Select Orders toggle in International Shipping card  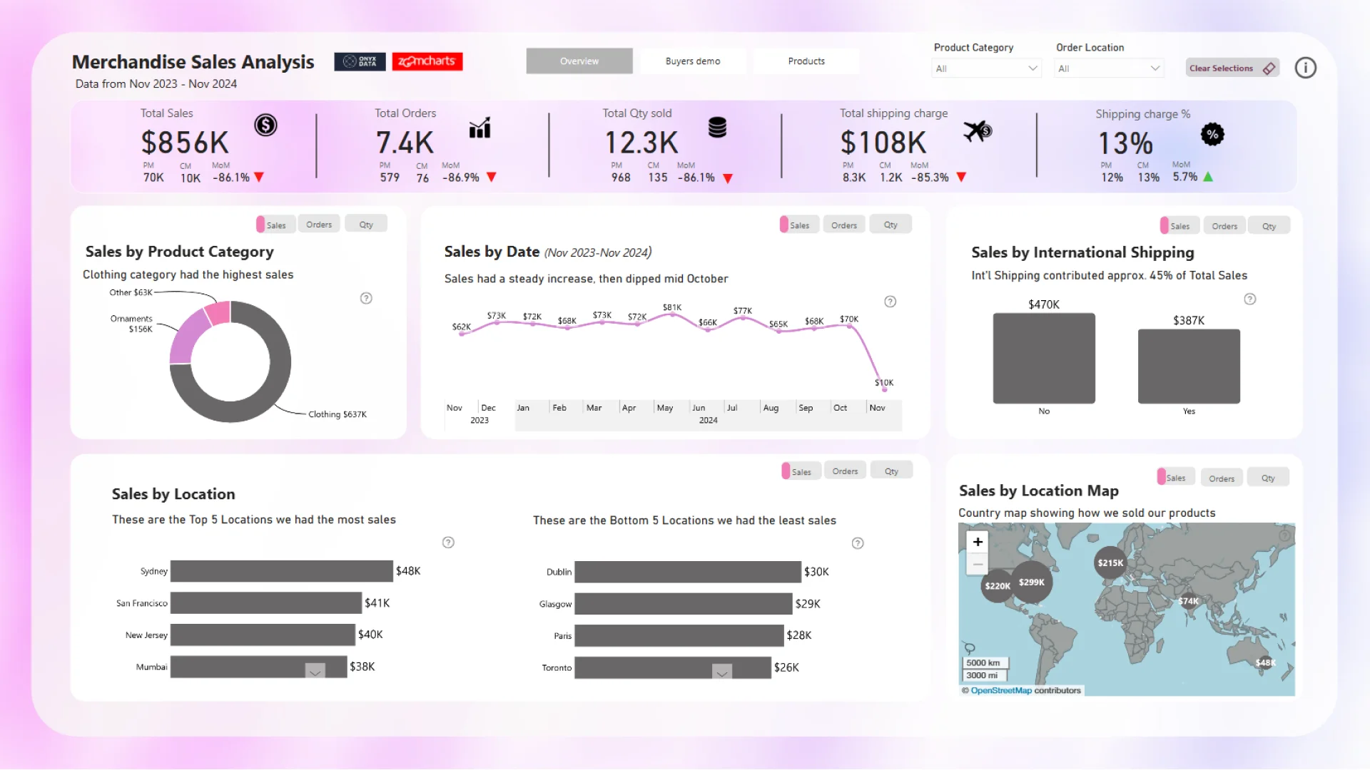coord(1224,226)
